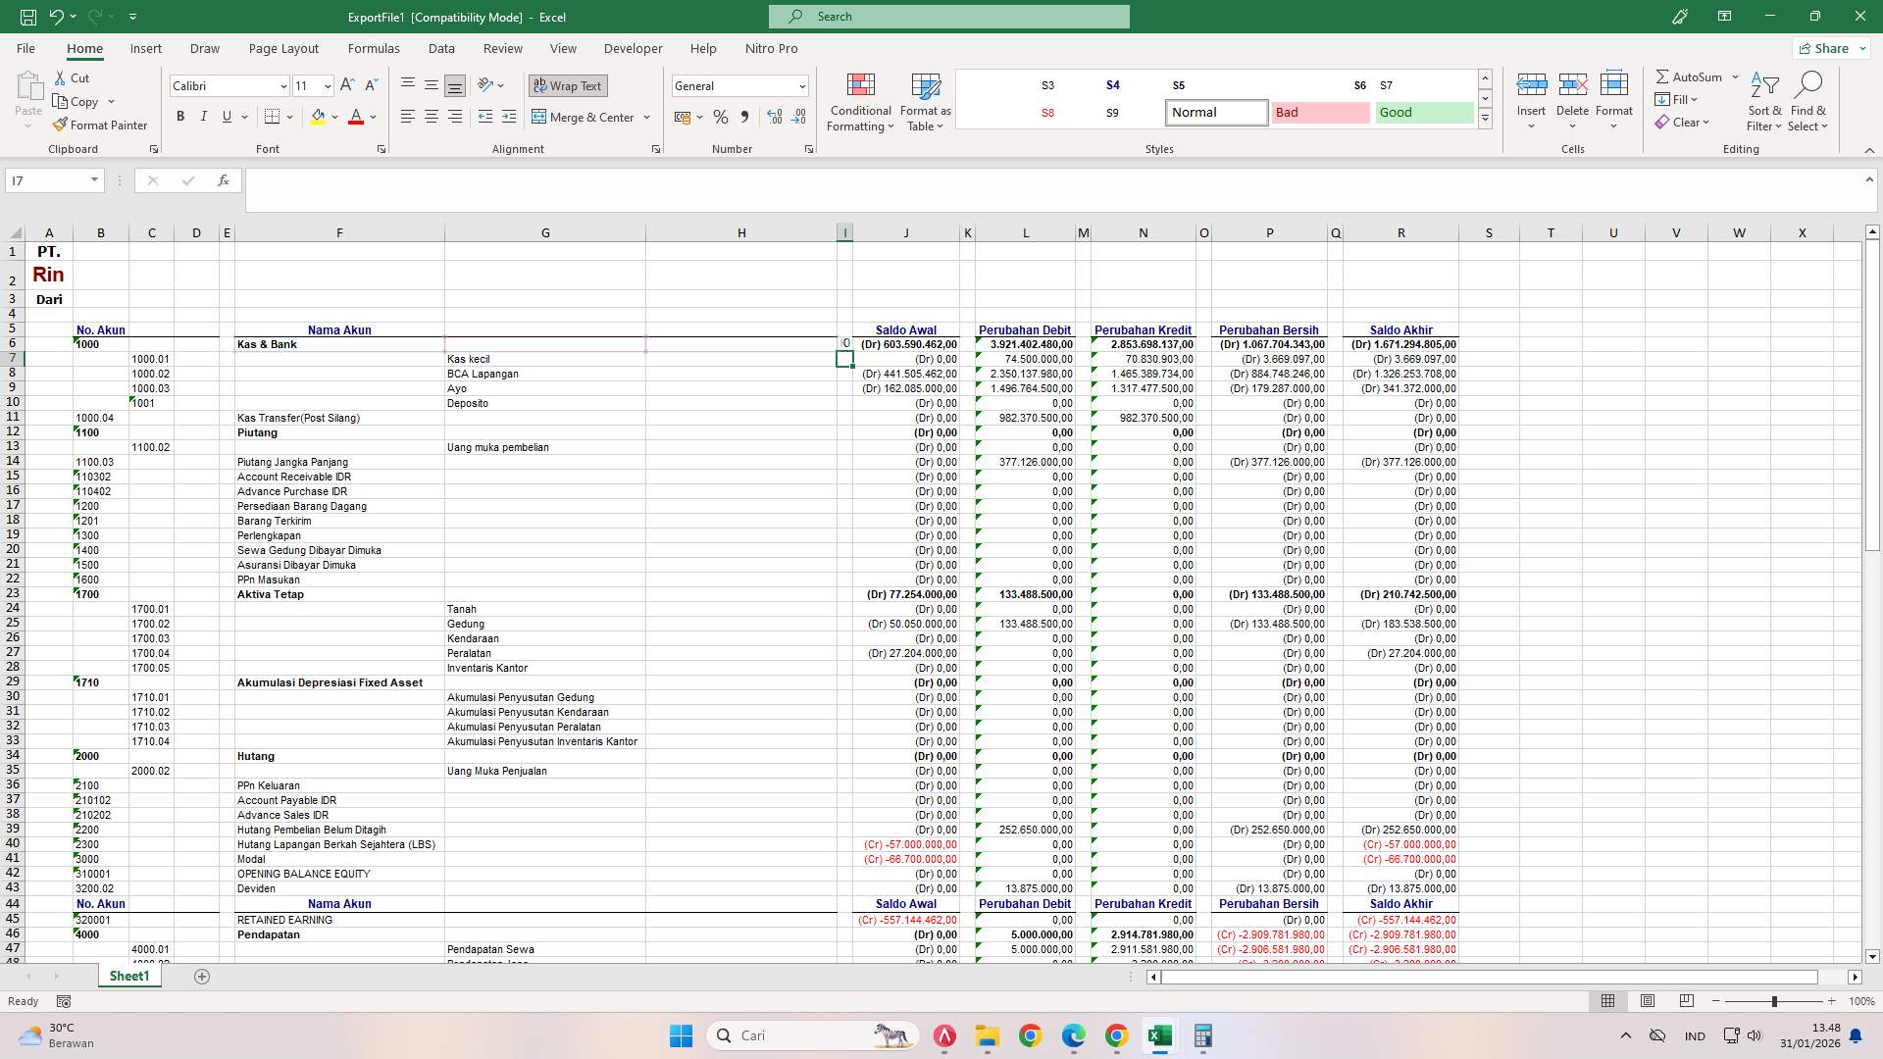The width and height of the screenshot is (1883, 1059).
Task: Increase decimal places of selected cell
Action: [774, 117]
